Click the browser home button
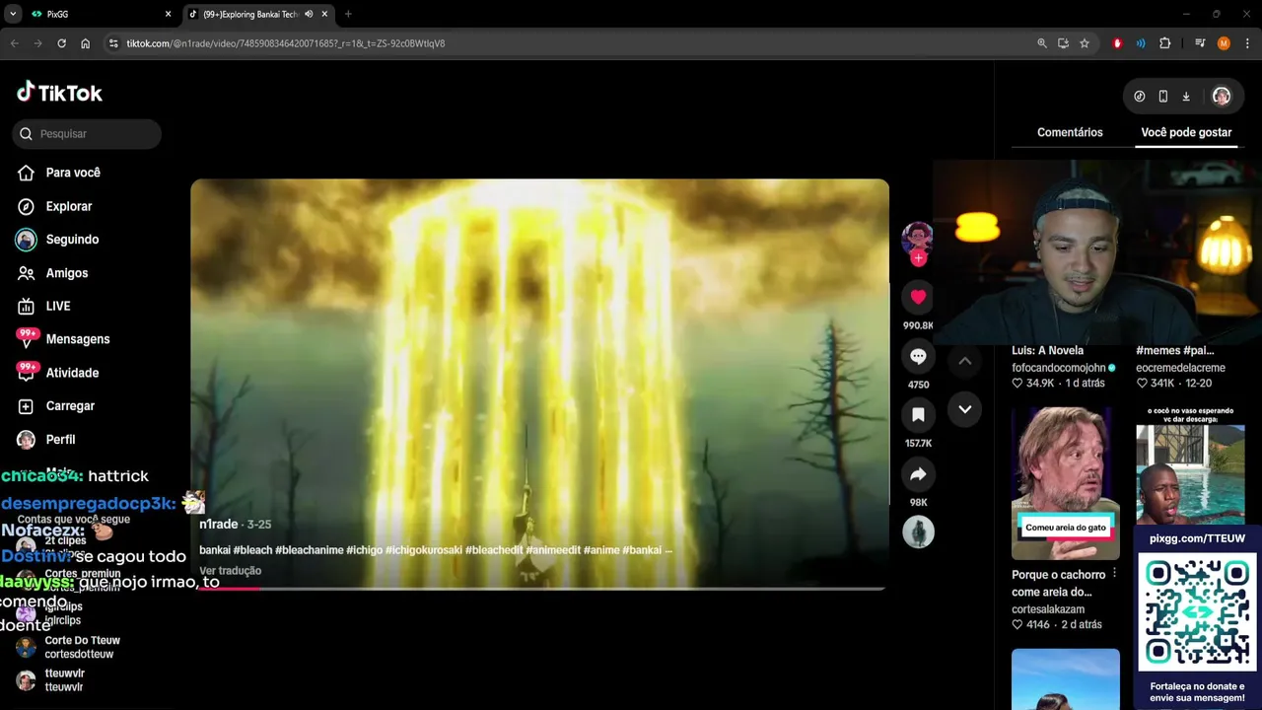Viewport: 1262px width, 710px height. [x=85, y=43]
